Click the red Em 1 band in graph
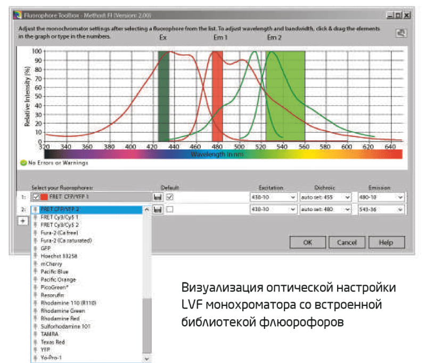Viewport: 426px width, 363px height. 217,96
